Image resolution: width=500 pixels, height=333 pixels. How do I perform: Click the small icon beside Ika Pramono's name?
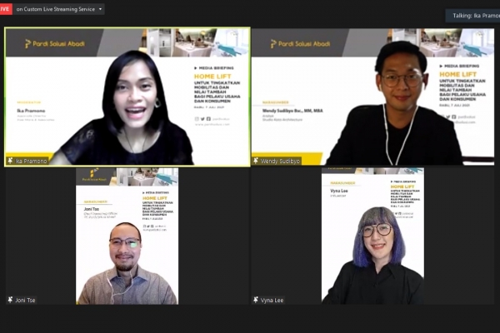click(10, 161)
